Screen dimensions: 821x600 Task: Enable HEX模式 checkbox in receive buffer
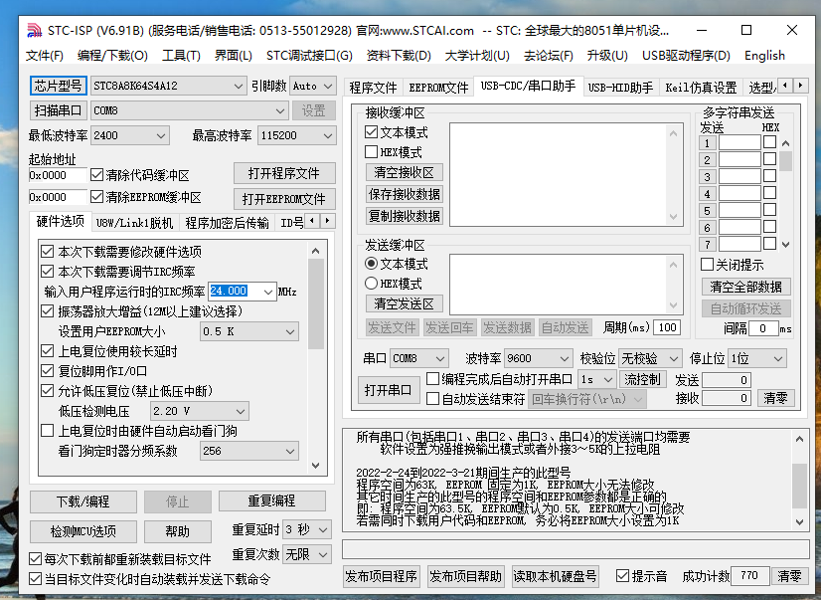click(371, 152)
